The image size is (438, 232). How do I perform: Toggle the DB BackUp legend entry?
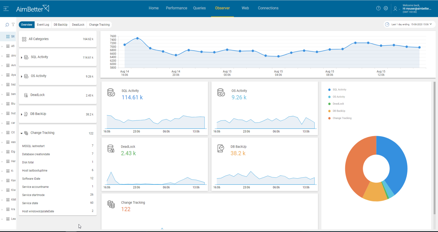click(x=339, y=111)
